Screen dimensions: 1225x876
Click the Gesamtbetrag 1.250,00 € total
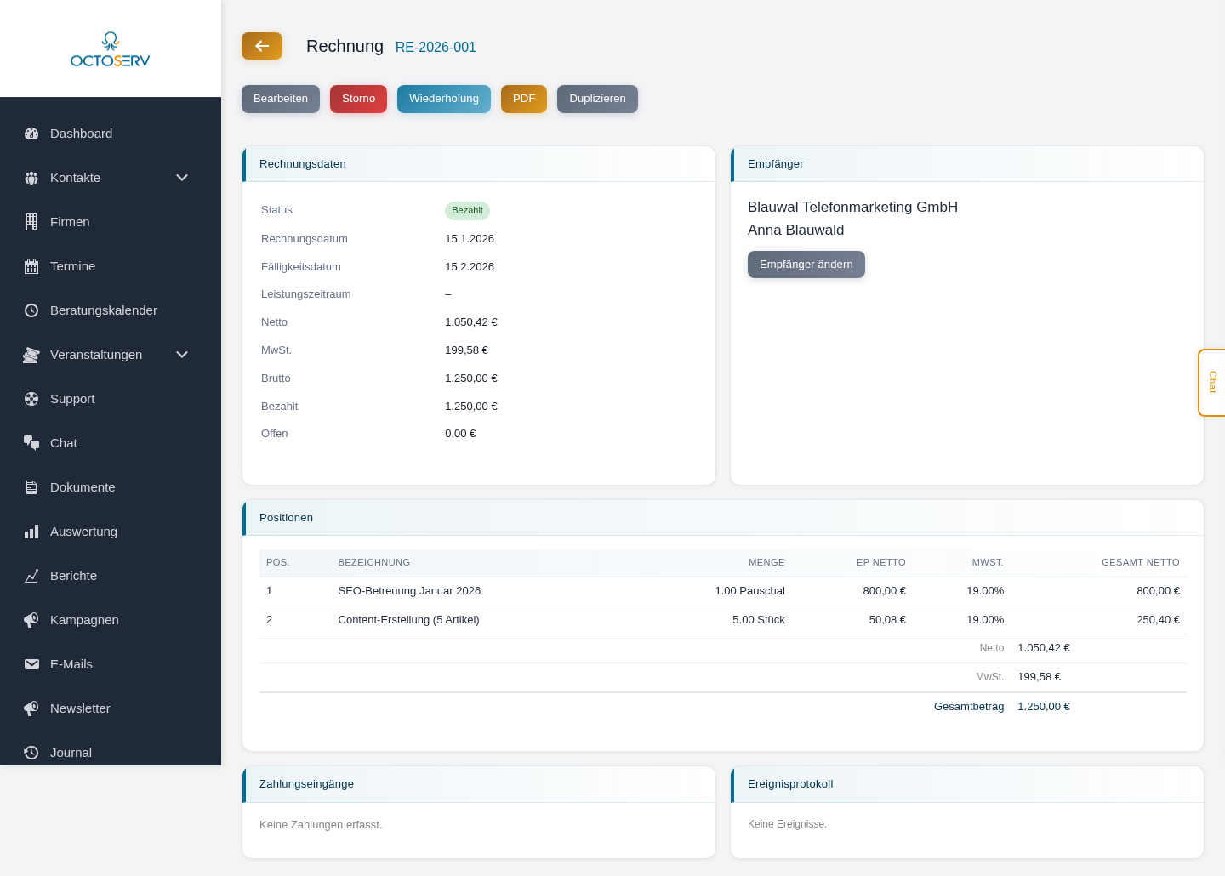pyautogui.click(x=1044, y=707)
